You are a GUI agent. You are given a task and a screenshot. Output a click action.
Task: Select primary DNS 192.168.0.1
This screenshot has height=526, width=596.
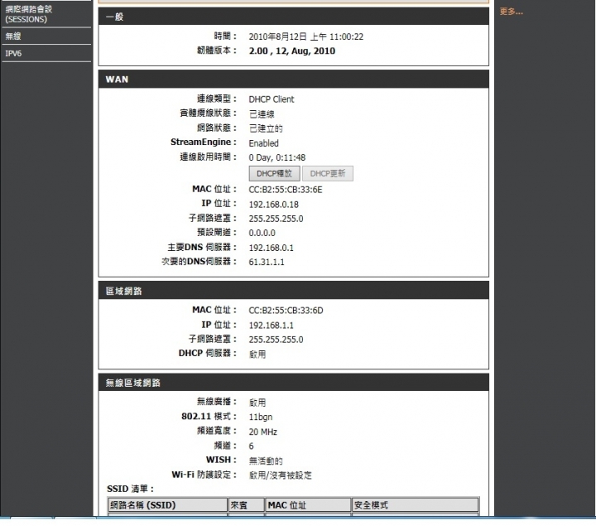tap(271, 248)
